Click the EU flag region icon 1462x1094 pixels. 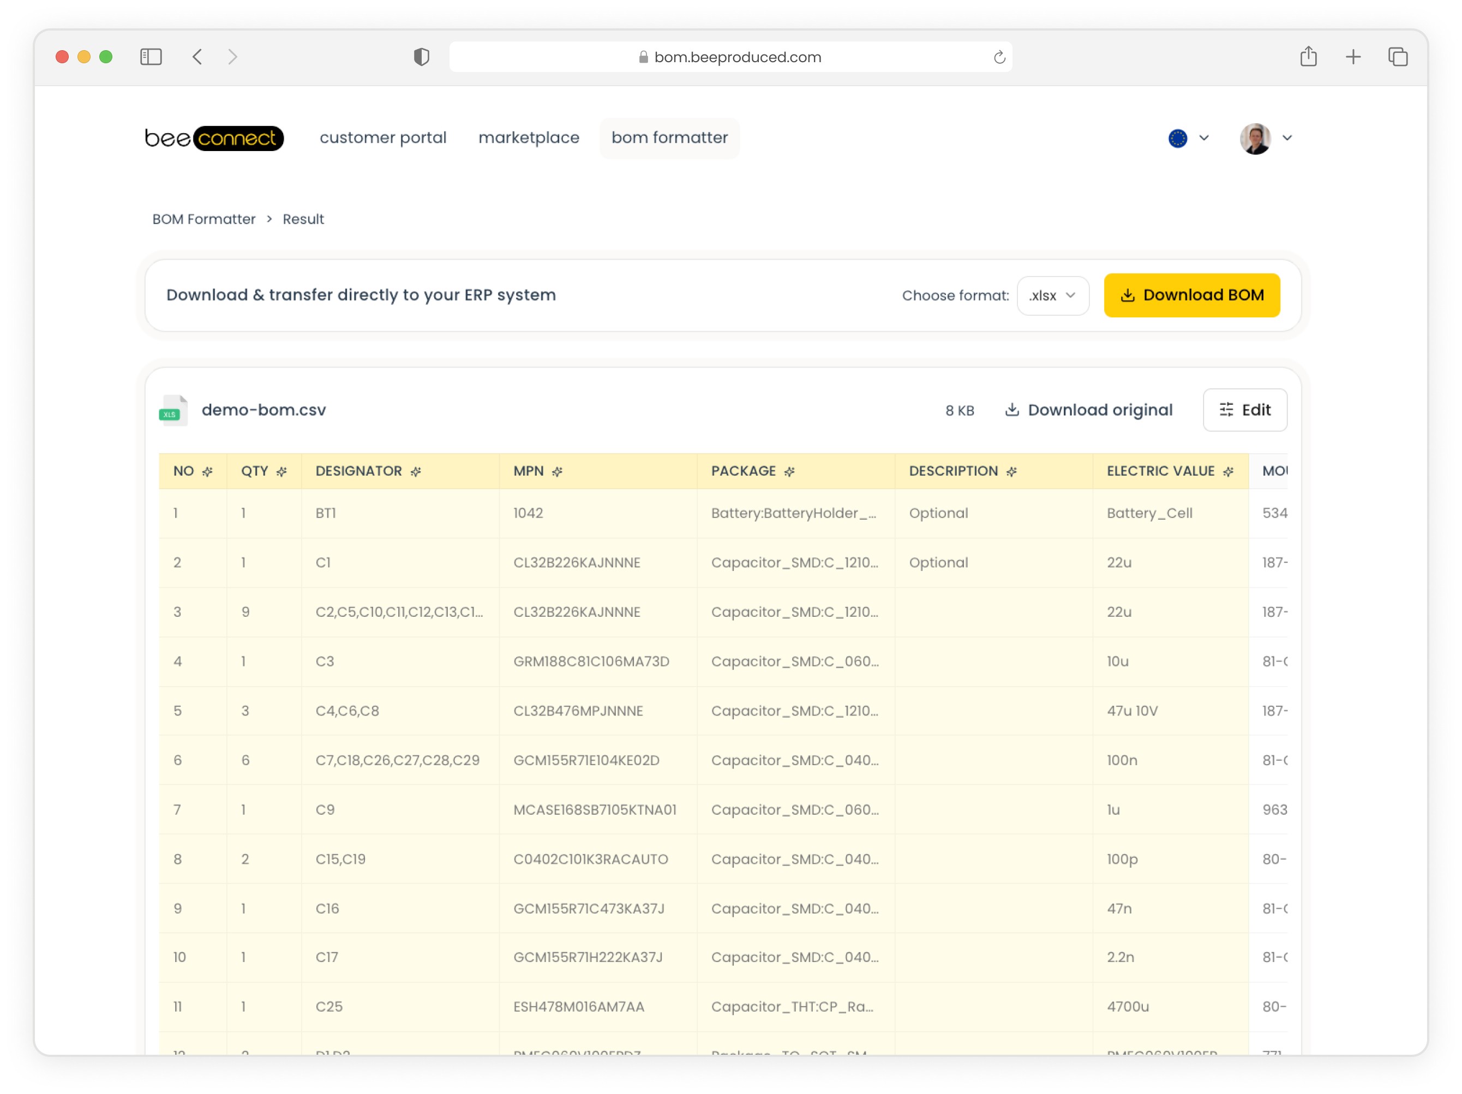coord(1177,138)
